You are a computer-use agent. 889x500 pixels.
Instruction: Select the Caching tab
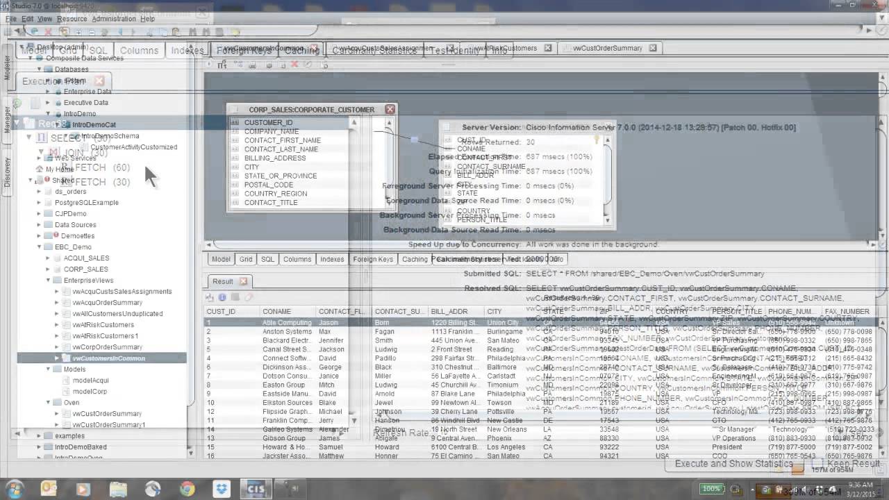click(415, 259)
